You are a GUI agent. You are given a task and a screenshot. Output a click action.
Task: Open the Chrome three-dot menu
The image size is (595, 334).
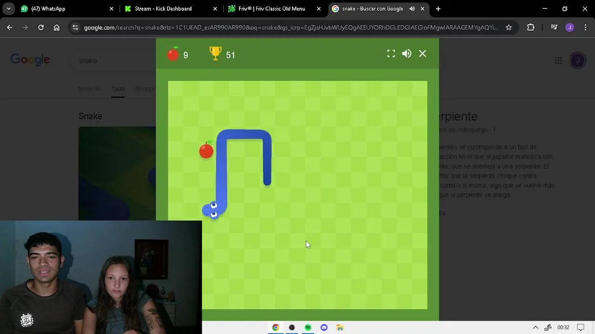[585, 27]
